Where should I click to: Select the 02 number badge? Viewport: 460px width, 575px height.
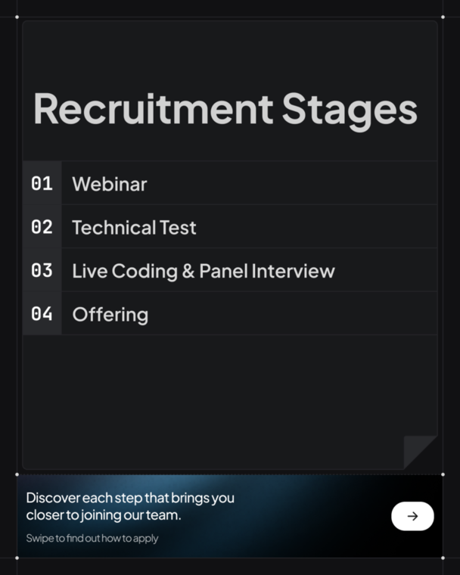pyautogui.click(x=42, y=227)
